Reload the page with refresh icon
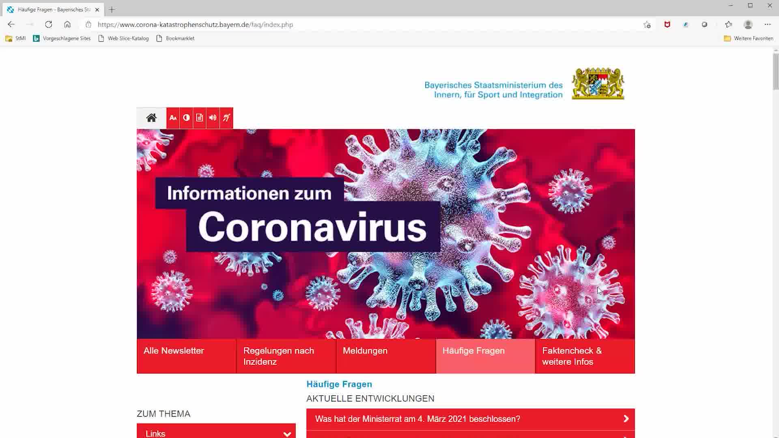The width and height of the screenshot is (779, 438). [x=48, y=24]
